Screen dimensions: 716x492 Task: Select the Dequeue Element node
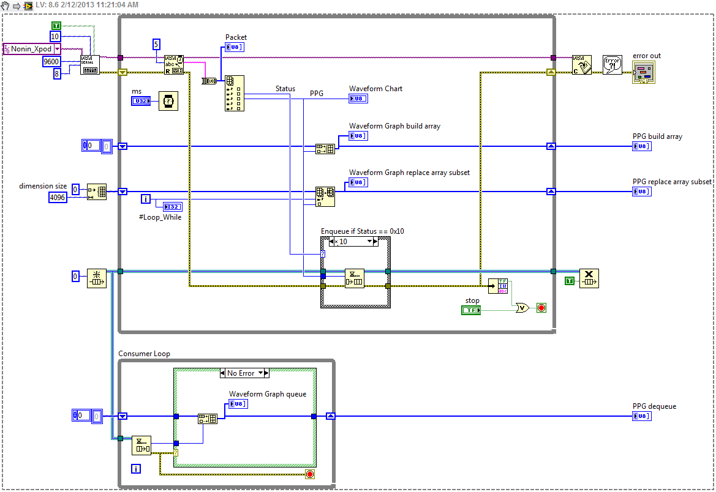tap(141, 445)
